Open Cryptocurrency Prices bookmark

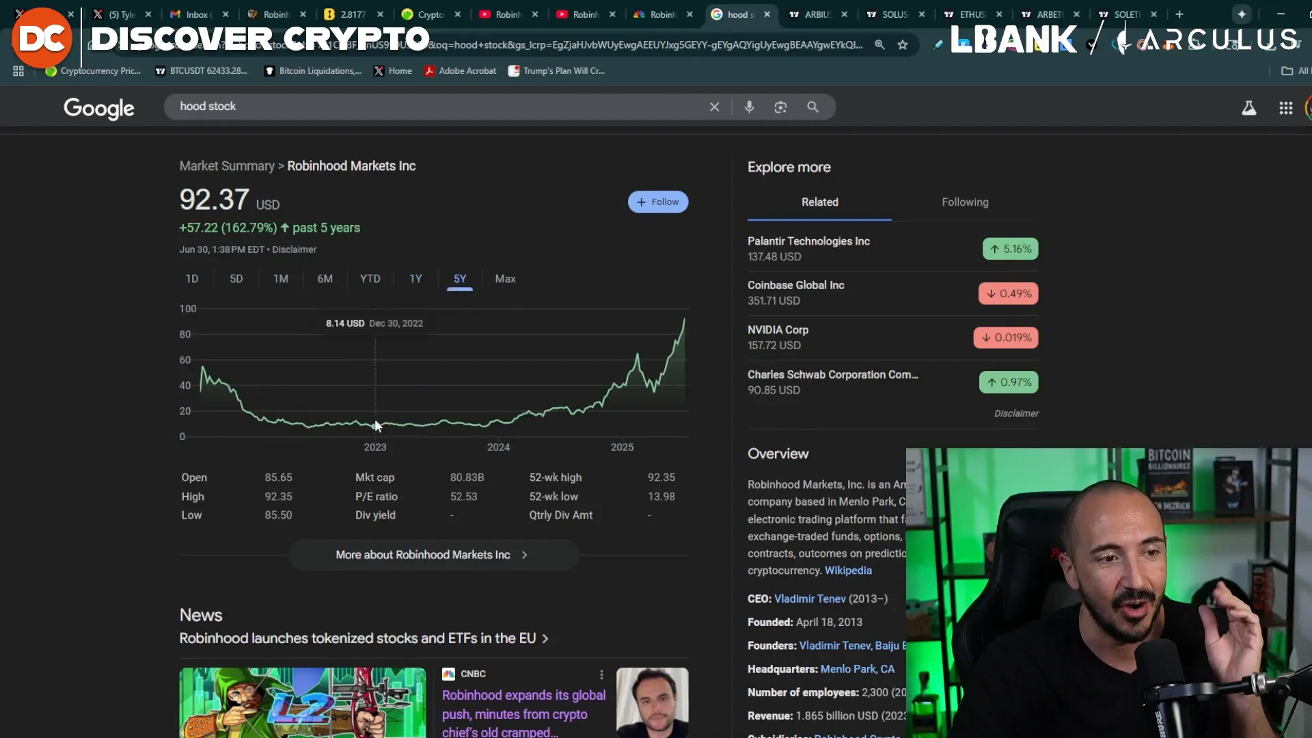[x=93, y=71]
